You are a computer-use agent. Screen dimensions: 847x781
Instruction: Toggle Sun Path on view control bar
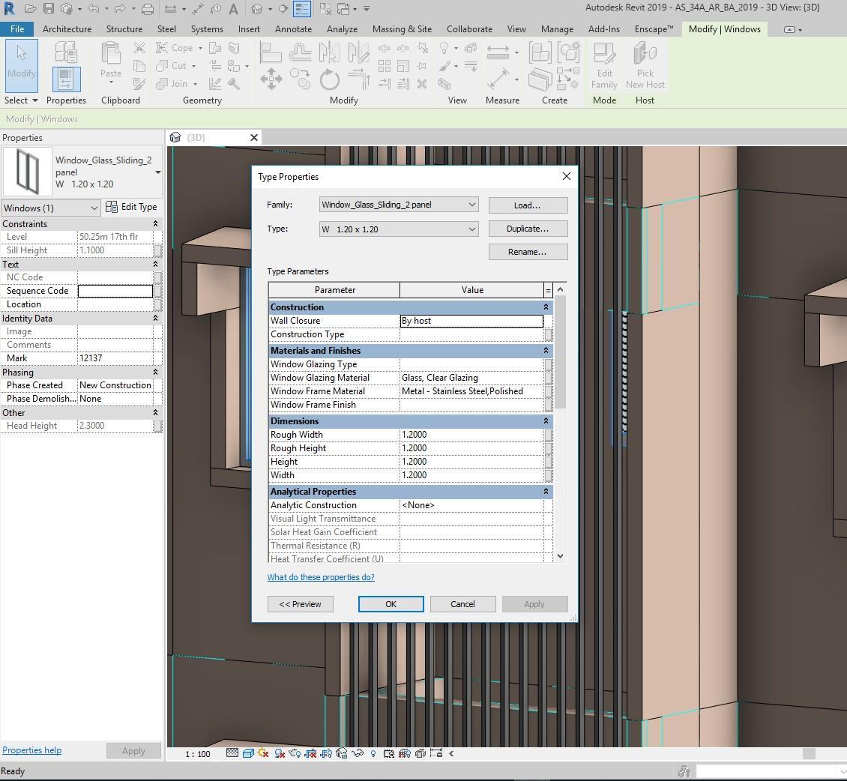(263, 753)
